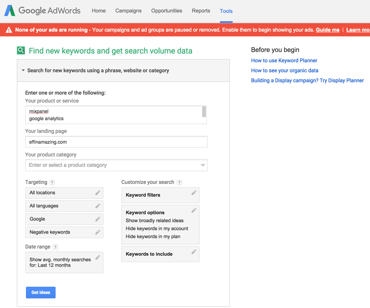
Task: Go to the Home tab
Action: coord(99,11)
